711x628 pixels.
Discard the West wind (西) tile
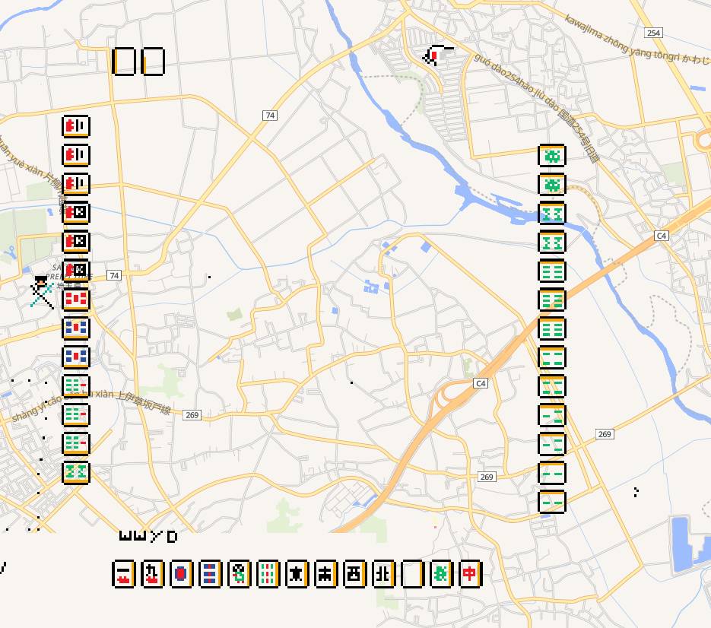[355, 574]
